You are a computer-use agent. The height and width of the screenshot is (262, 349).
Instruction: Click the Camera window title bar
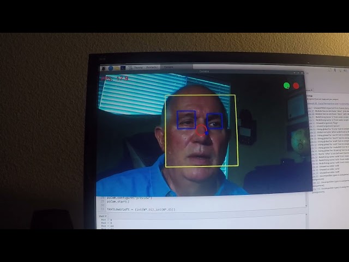point(201,72)
